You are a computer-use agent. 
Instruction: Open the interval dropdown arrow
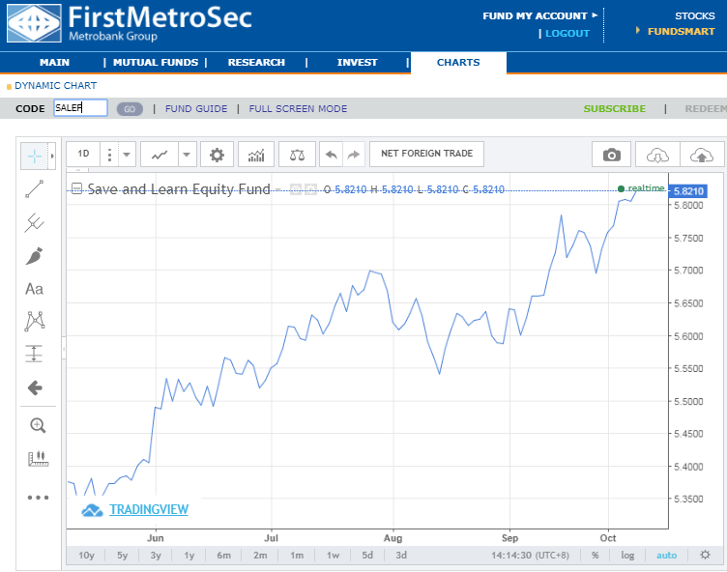coord(127,155)
